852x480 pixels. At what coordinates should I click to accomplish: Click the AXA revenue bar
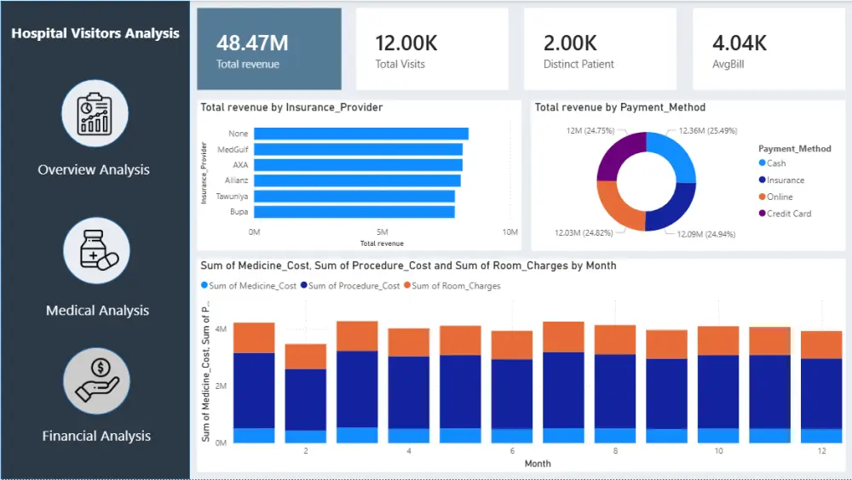359,165
